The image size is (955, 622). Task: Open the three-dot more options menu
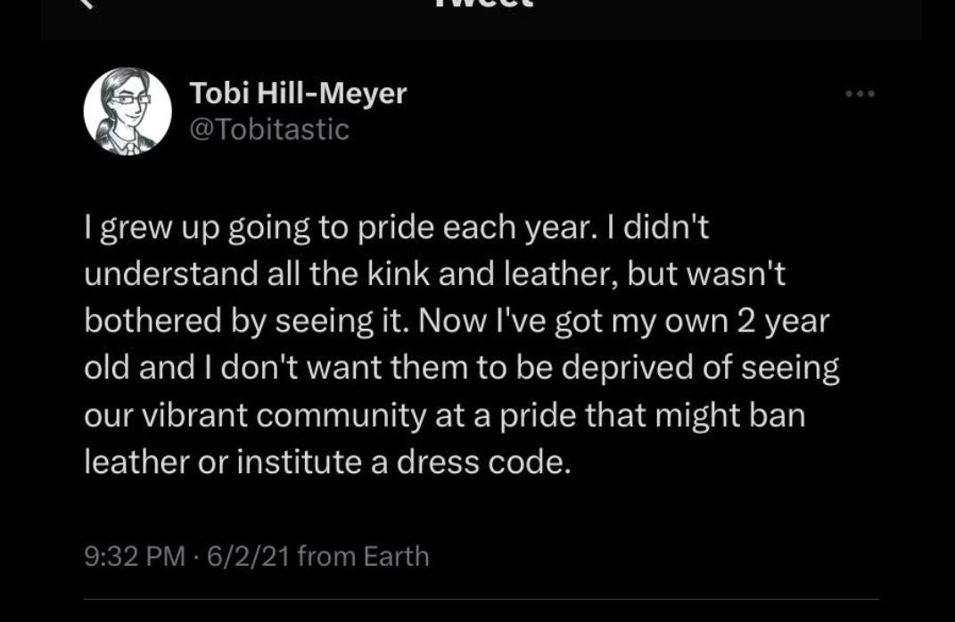(x=860, y=94)
